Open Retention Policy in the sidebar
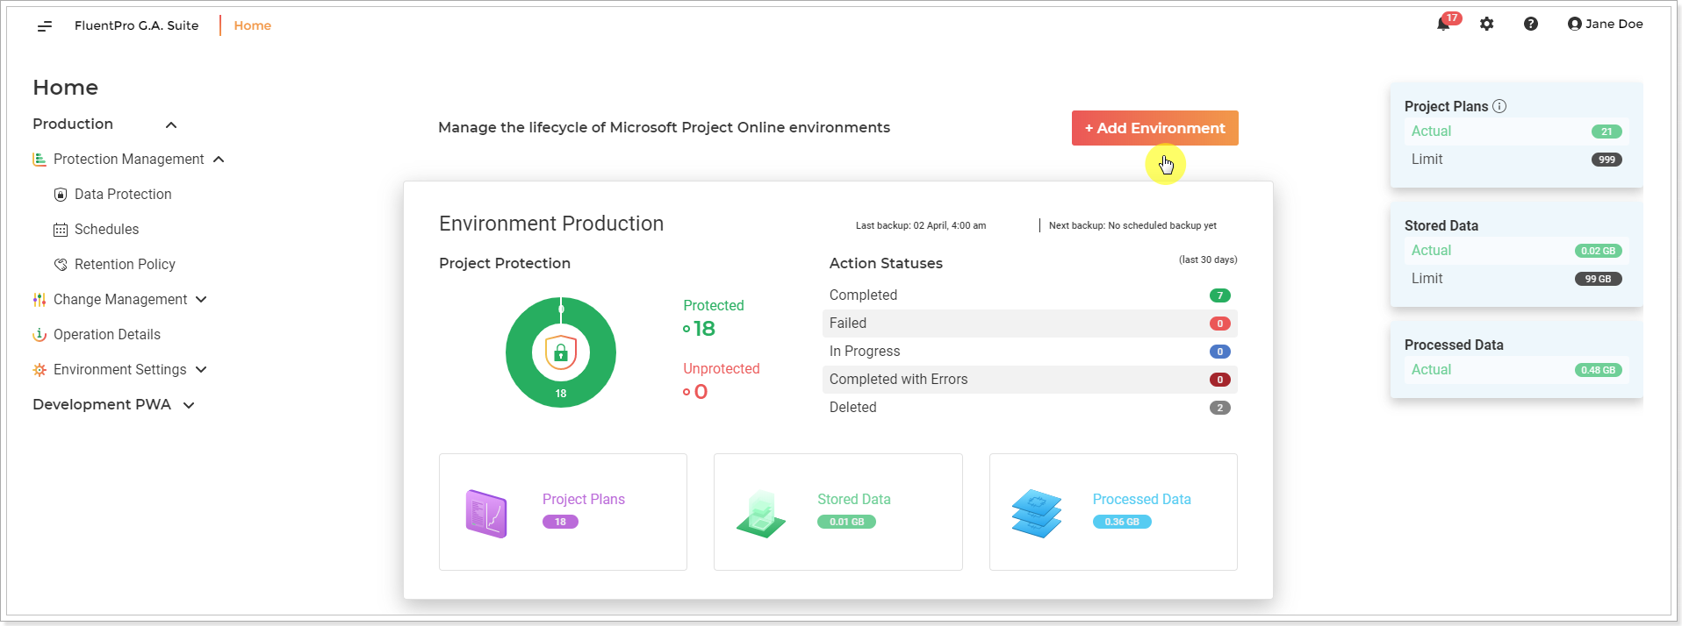 click(x=125, y=265)
